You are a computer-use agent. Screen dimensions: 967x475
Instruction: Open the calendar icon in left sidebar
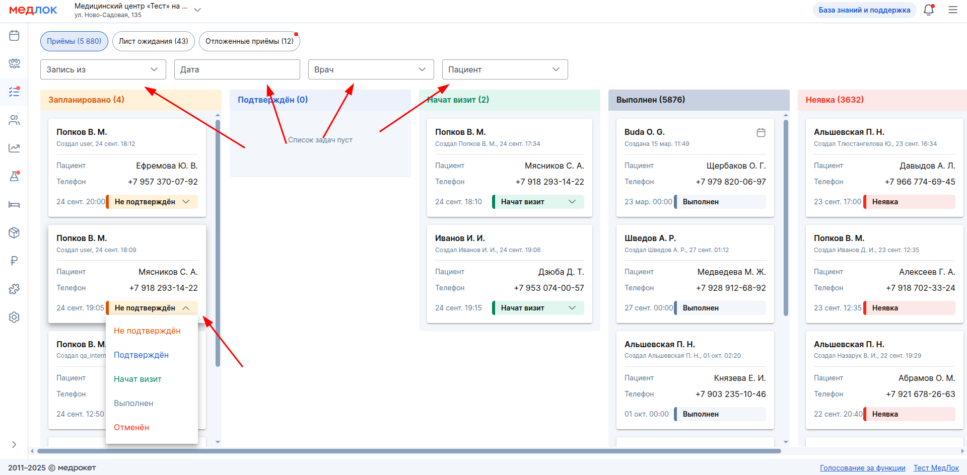(x=14, y=35)
